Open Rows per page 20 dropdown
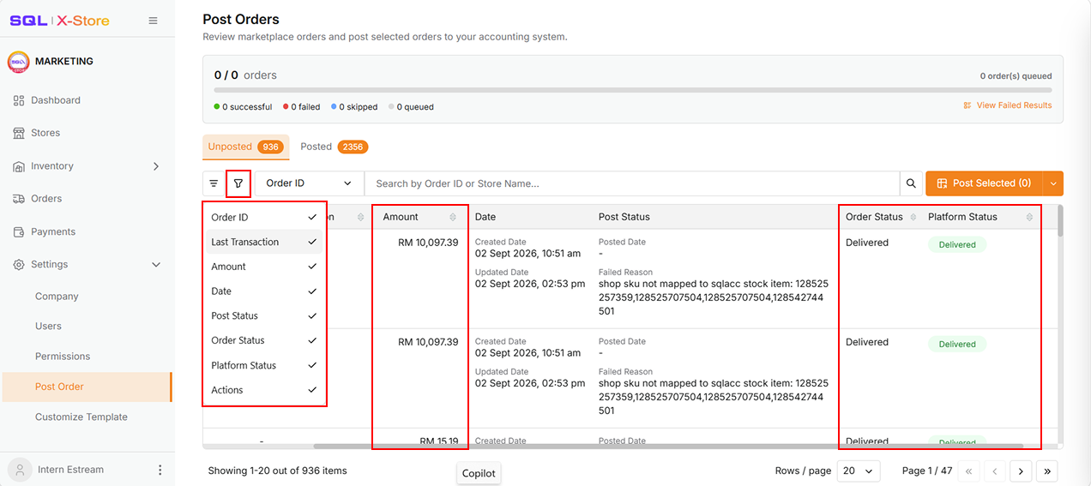This screenshot has width=1091, height=486. click(859, 471)
